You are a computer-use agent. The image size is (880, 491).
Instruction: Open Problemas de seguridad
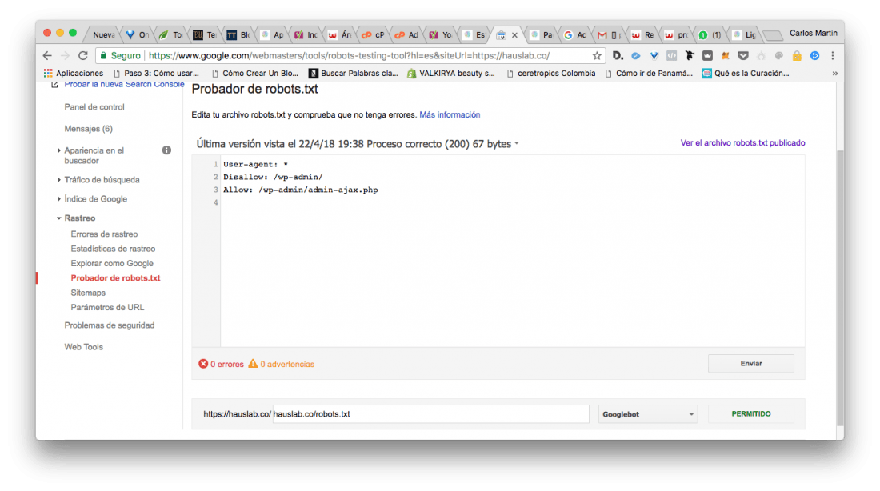[109, 325]
